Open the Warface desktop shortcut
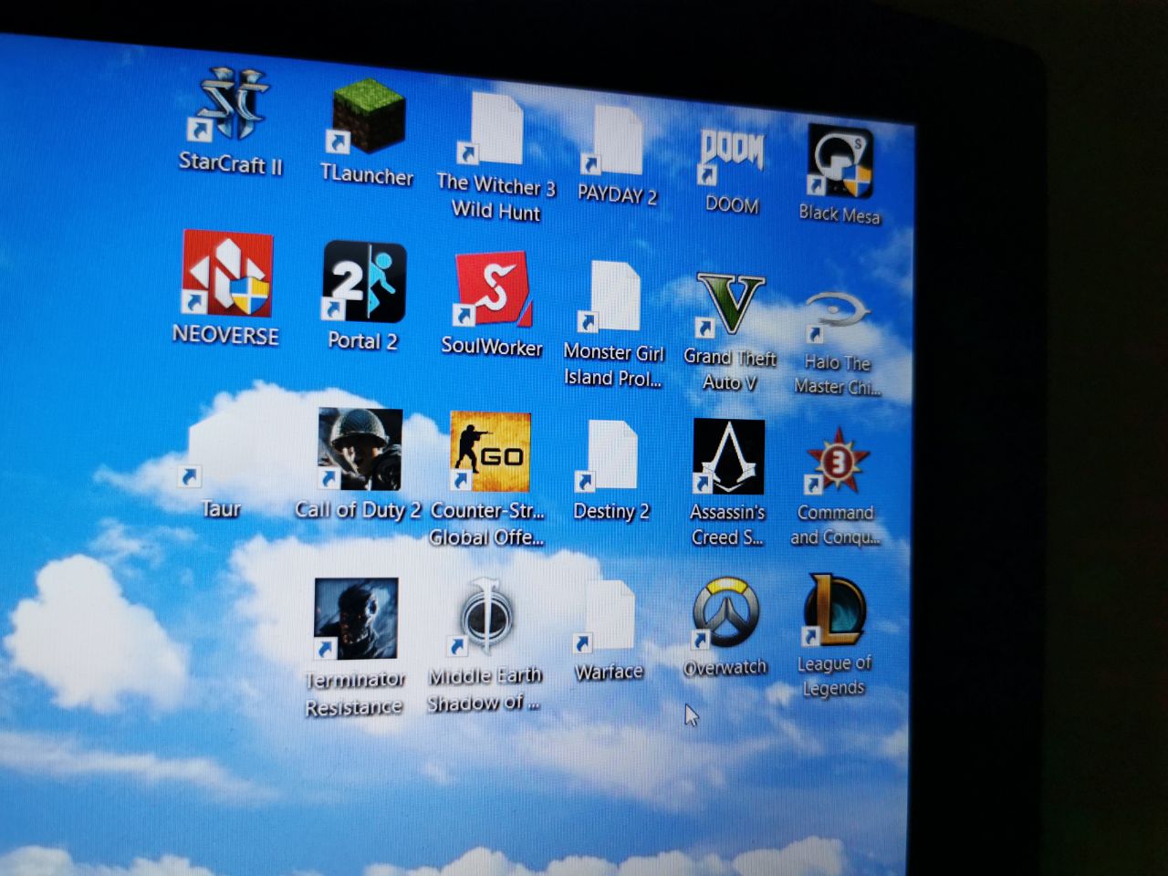 coord(606,616)
